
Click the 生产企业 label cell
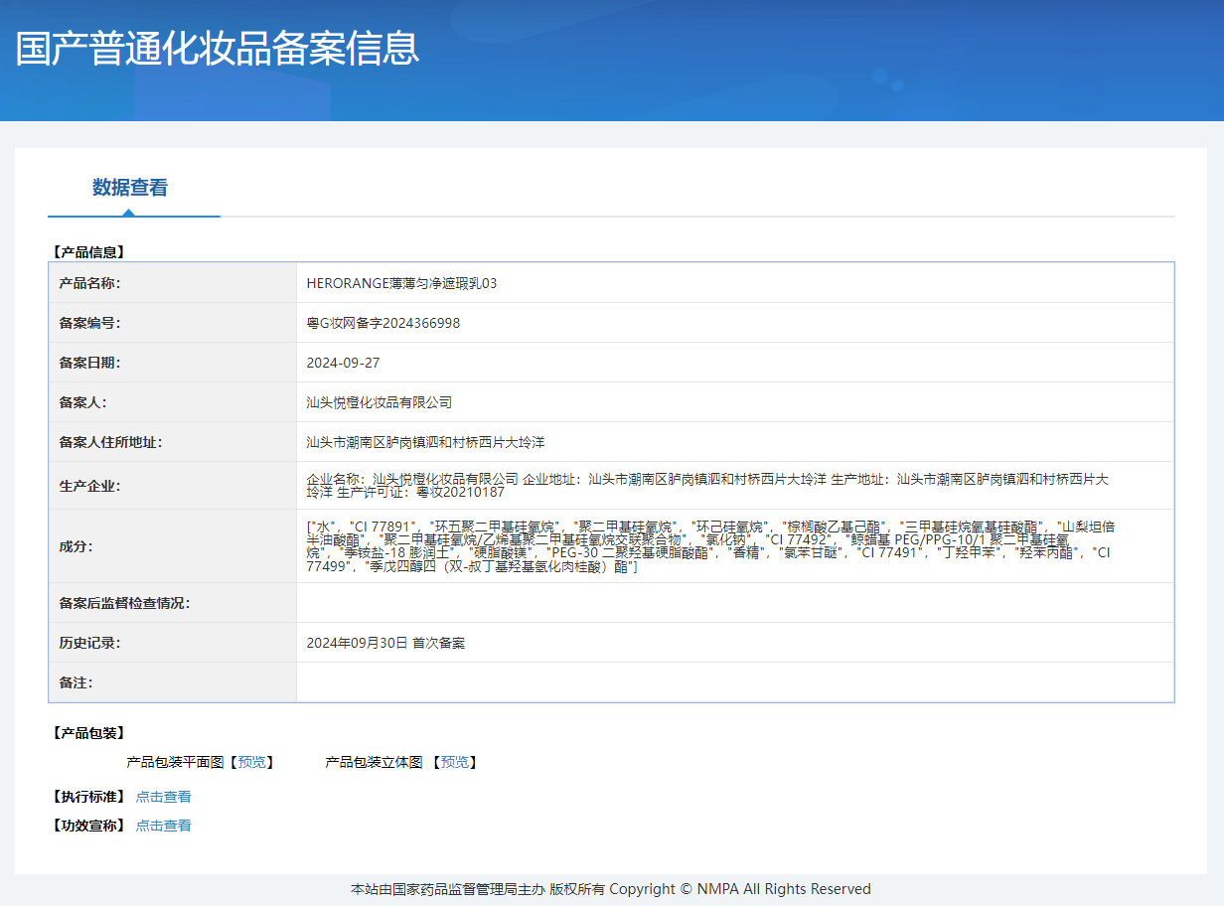point(173,486)
